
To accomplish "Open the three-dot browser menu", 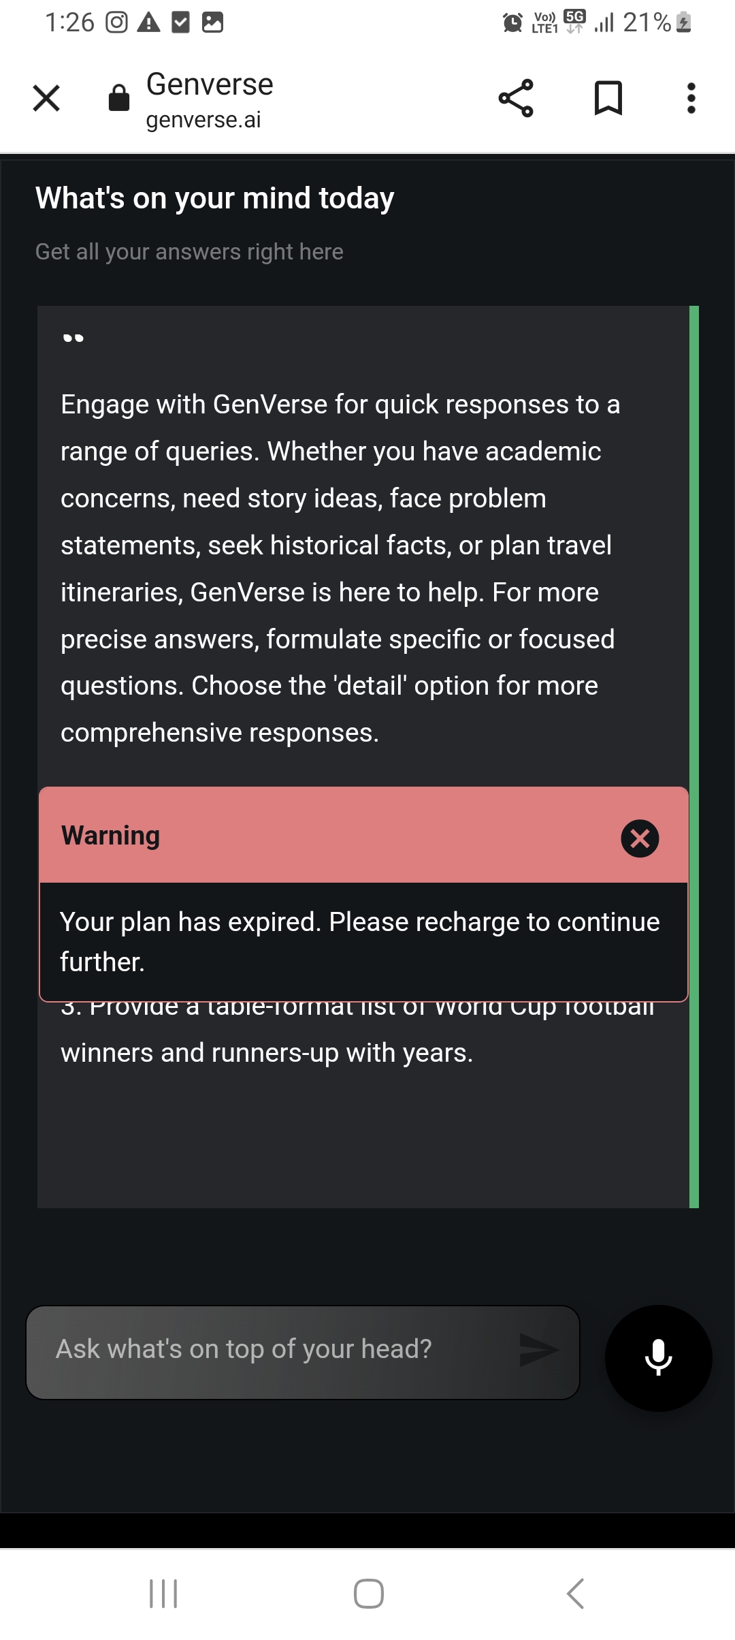I will tap(691, 98).
